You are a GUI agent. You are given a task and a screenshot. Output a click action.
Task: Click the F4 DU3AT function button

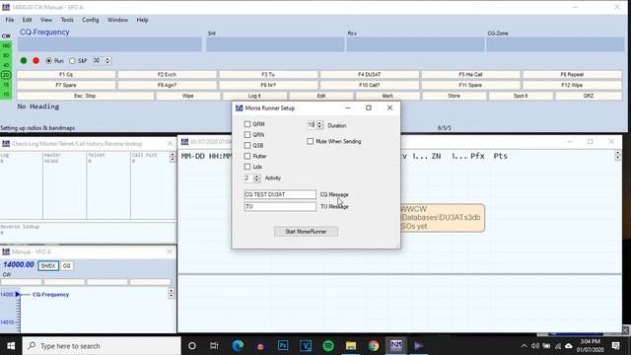coord(370,75)
